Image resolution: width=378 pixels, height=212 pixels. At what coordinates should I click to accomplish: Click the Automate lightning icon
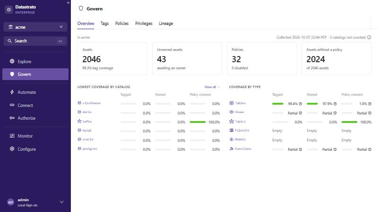(12, 92)
